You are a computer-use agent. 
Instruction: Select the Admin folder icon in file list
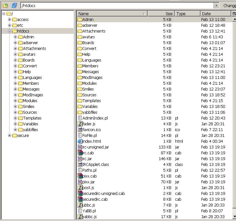click(x=80, y=20)
